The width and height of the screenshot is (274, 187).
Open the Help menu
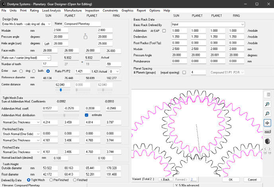(167, 10)
